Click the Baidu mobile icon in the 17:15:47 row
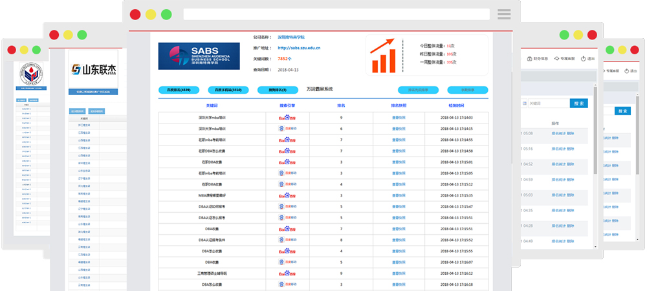This screenshot has height=291, width=647. point(287,206)
